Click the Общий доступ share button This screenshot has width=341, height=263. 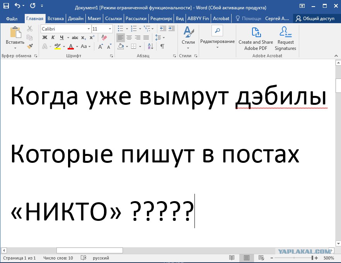click(x=315, y=19)
